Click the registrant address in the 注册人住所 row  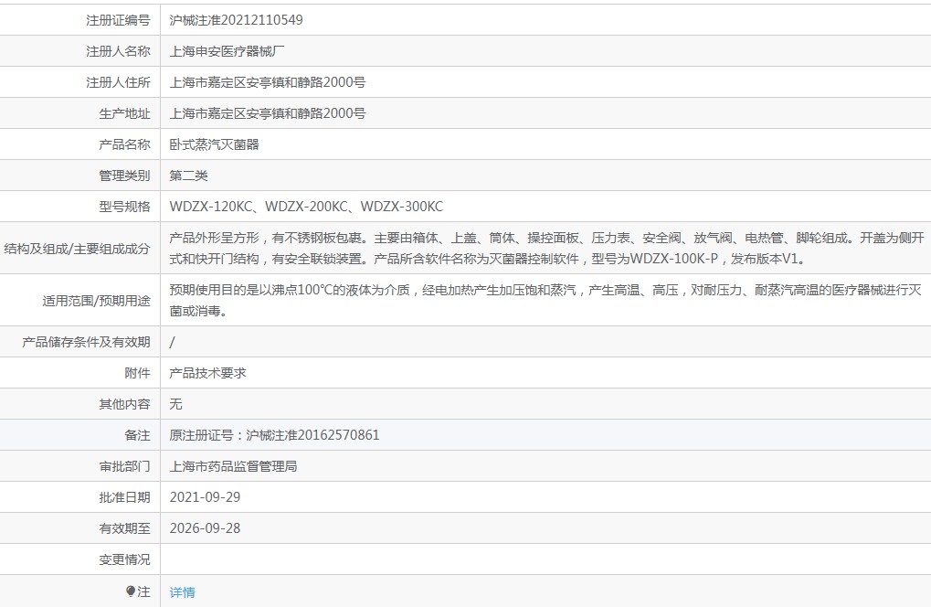point(267,82)
